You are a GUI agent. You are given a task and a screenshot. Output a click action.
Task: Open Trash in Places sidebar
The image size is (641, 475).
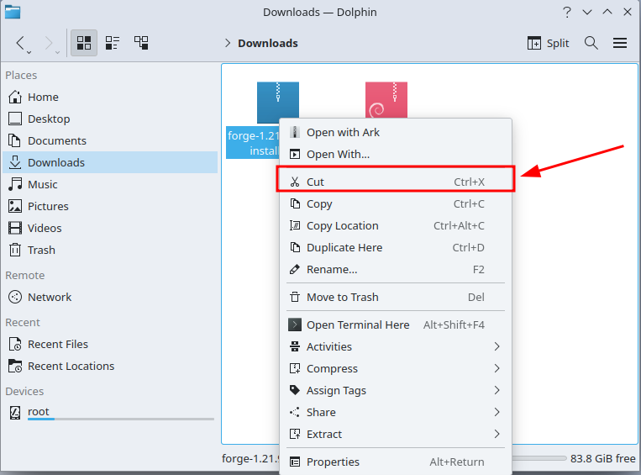click(x=41, y=250)
